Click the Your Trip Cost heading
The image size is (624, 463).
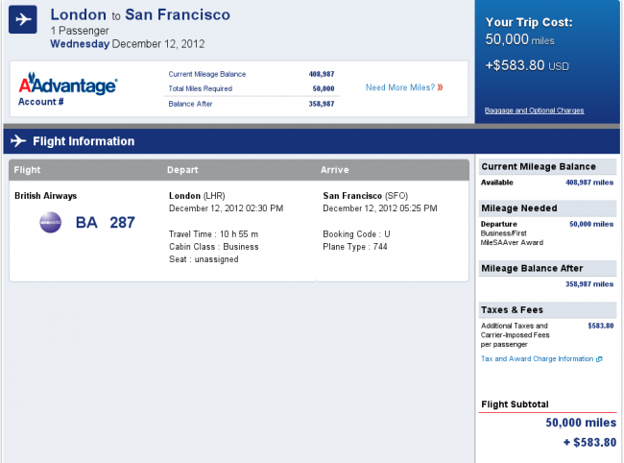(529, 21)
